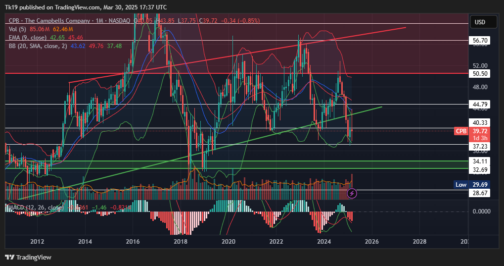The image size is (504, 266).
Task: Click the 2028 label on time axis
Action: pyautogui.click(x=419, y=242)
